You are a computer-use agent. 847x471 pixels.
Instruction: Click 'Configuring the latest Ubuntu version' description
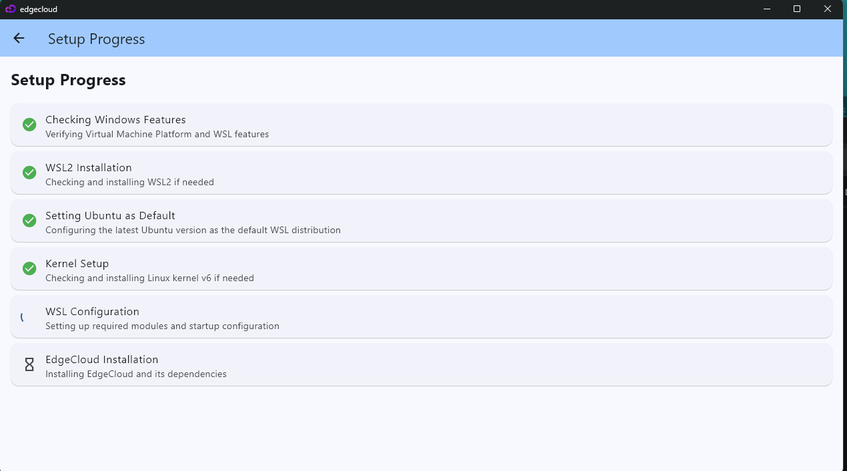coord(193,230)
